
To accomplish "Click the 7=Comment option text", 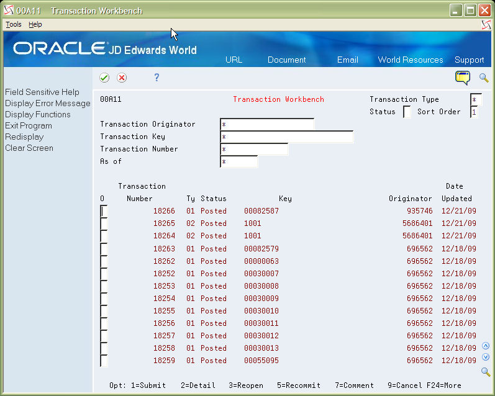I will tap(354, 385).
